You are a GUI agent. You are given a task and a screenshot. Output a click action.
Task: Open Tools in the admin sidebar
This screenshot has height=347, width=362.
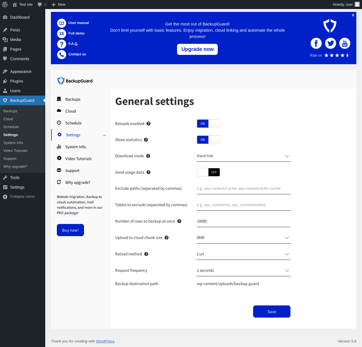(23, 178)
